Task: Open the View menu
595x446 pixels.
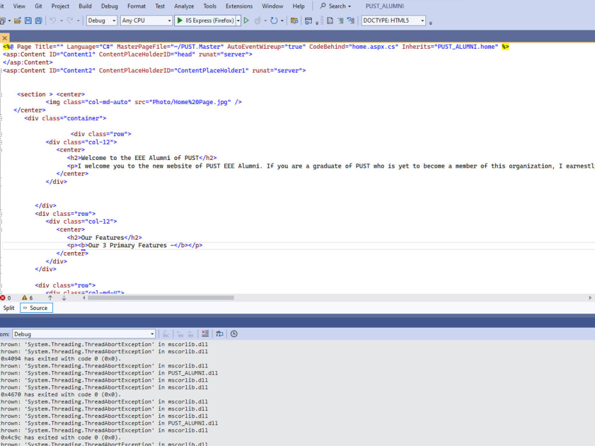Action: coord(19,6)
